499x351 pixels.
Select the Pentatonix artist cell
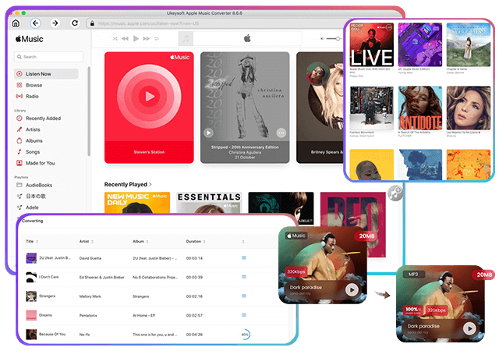(88, 315)
